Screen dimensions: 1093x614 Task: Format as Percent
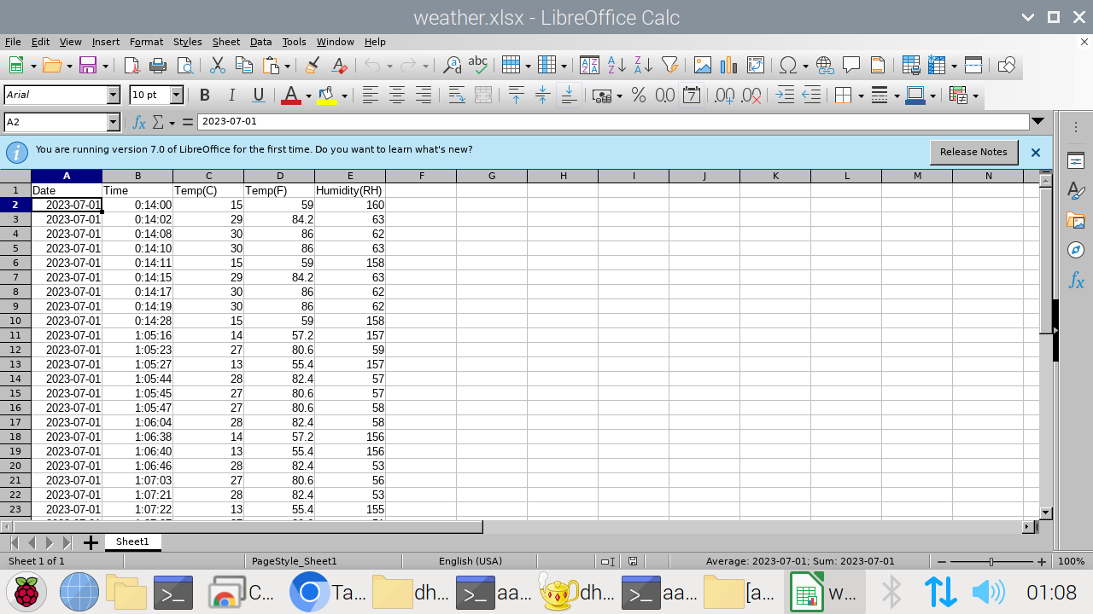click(638, 96)
